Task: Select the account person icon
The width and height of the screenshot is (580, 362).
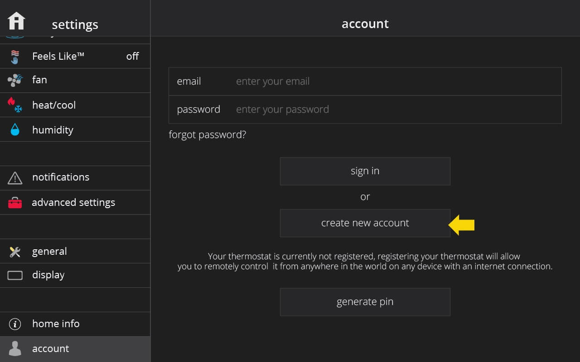Action: 15,348
